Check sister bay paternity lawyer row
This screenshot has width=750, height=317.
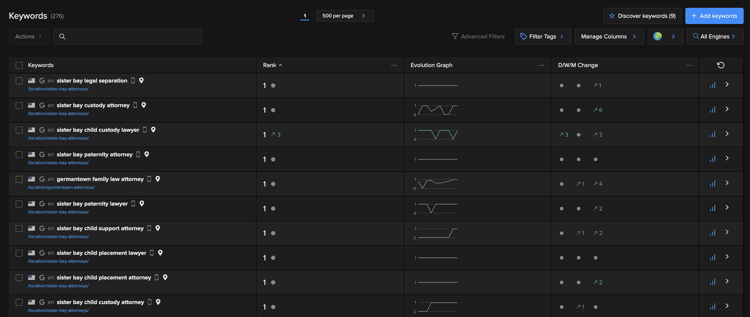(x=19, y=204)
